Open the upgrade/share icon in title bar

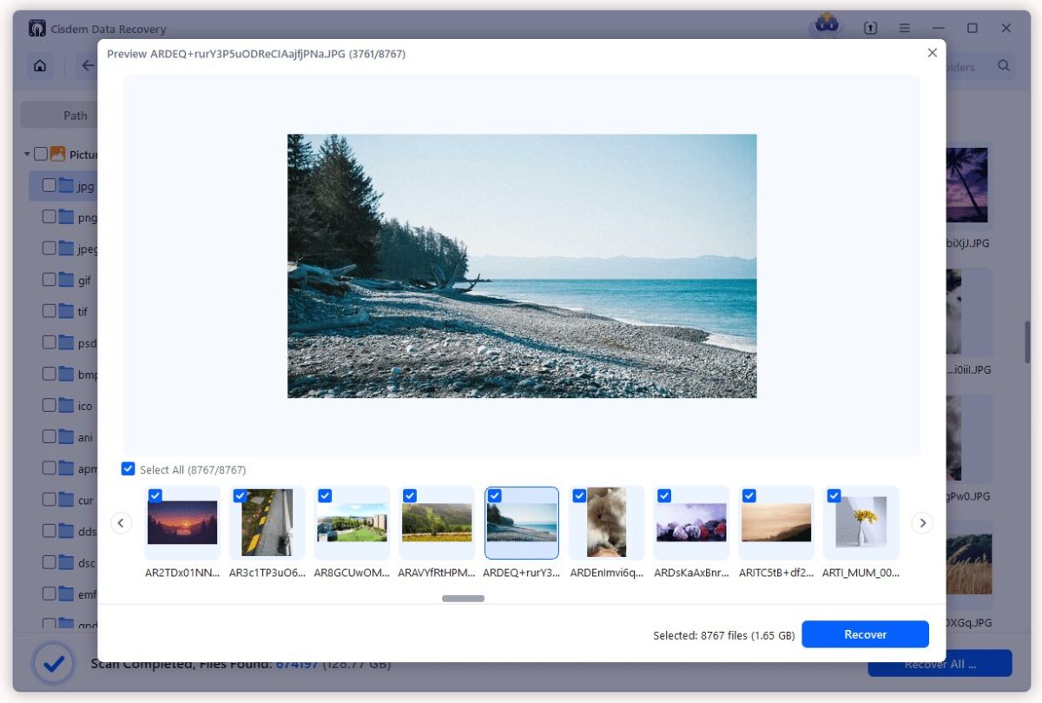point(870,28)
